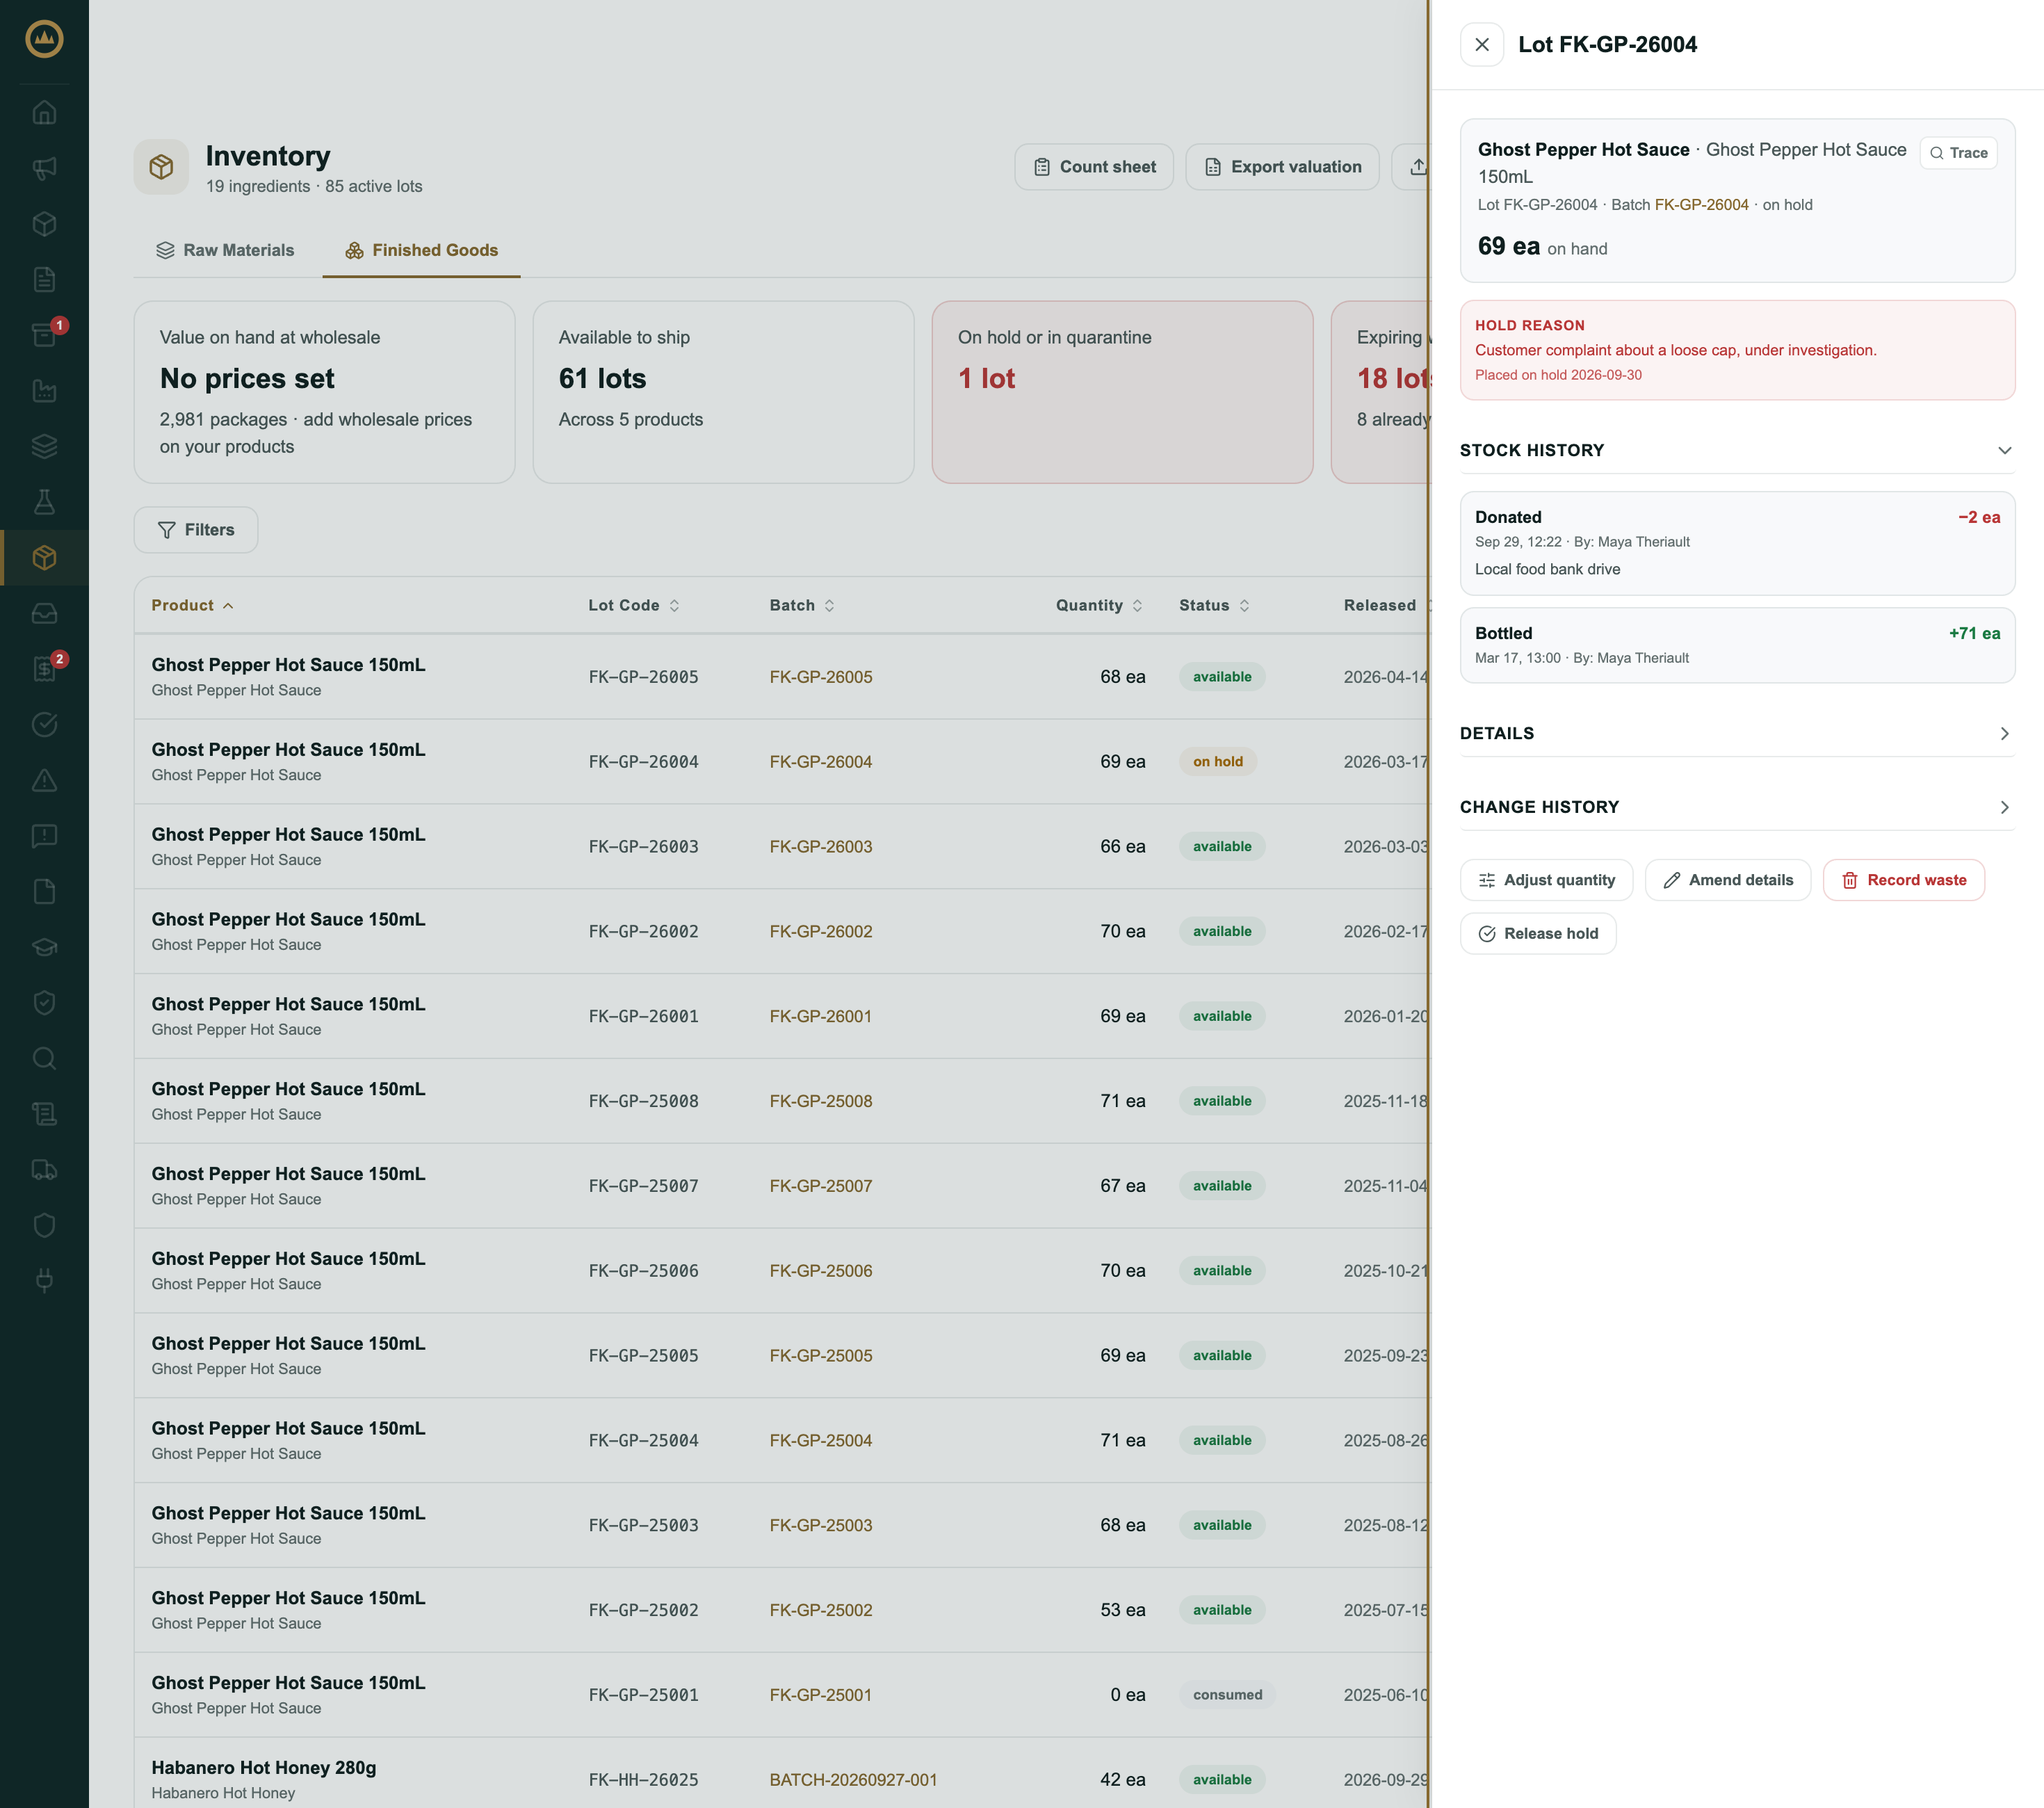Expand the Details section
This screenshot has width=2044, height=1808.
click(x=1737, y=733)
